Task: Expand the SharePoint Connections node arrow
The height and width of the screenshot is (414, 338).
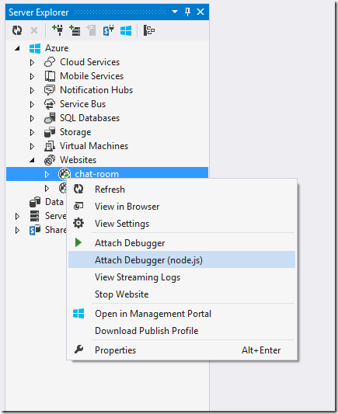Action: [17, 230]
